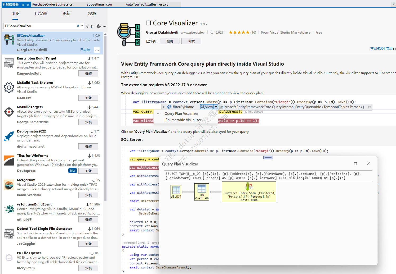Click the MergeNow icon

9,185
